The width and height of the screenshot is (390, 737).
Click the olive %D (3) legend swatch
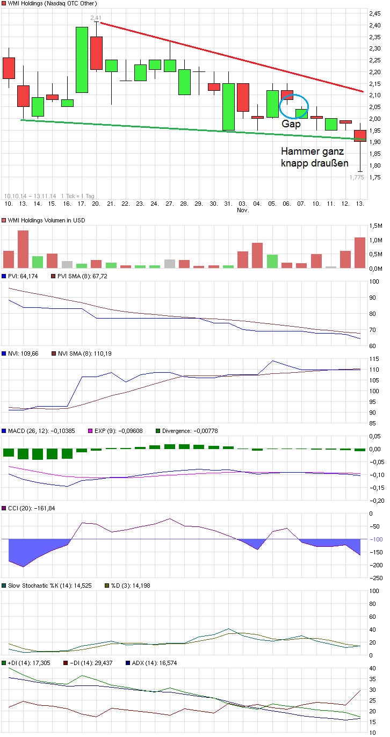coord(107,586)
